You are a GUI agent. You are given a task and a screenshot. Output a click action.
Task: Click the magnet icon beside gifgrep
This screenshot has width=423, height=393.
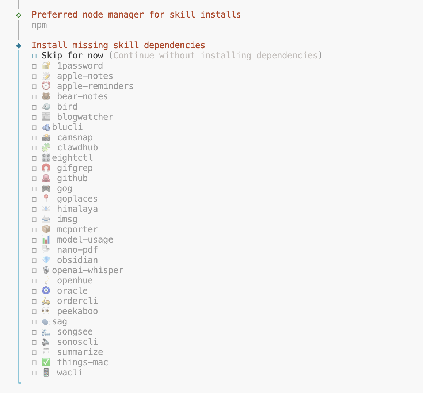point(46,168)
